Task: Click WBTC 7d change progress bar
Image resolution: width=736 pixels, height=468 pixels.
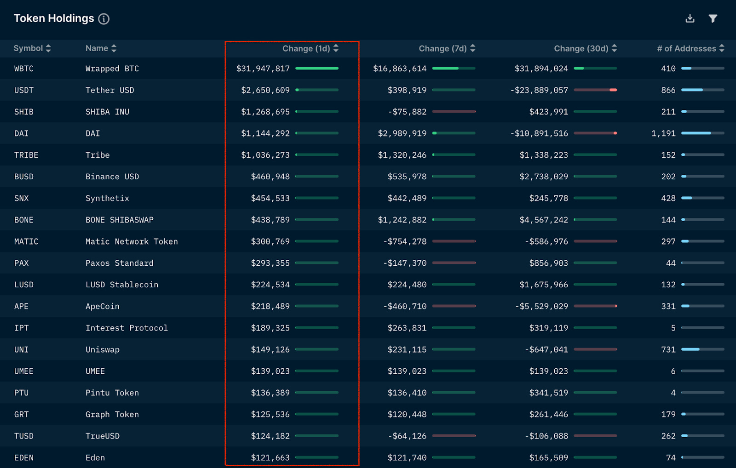Action: point(454,68)
